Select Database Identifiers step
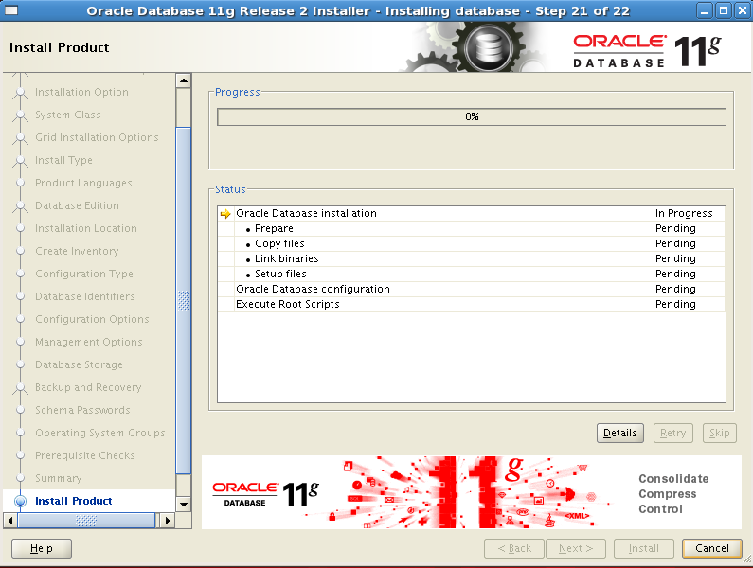 85,296
